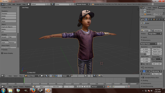Click the OpenGL render animation icon
Image resolution: width=165 pixels, height=93 pixels.
click(x=102, y=76)
